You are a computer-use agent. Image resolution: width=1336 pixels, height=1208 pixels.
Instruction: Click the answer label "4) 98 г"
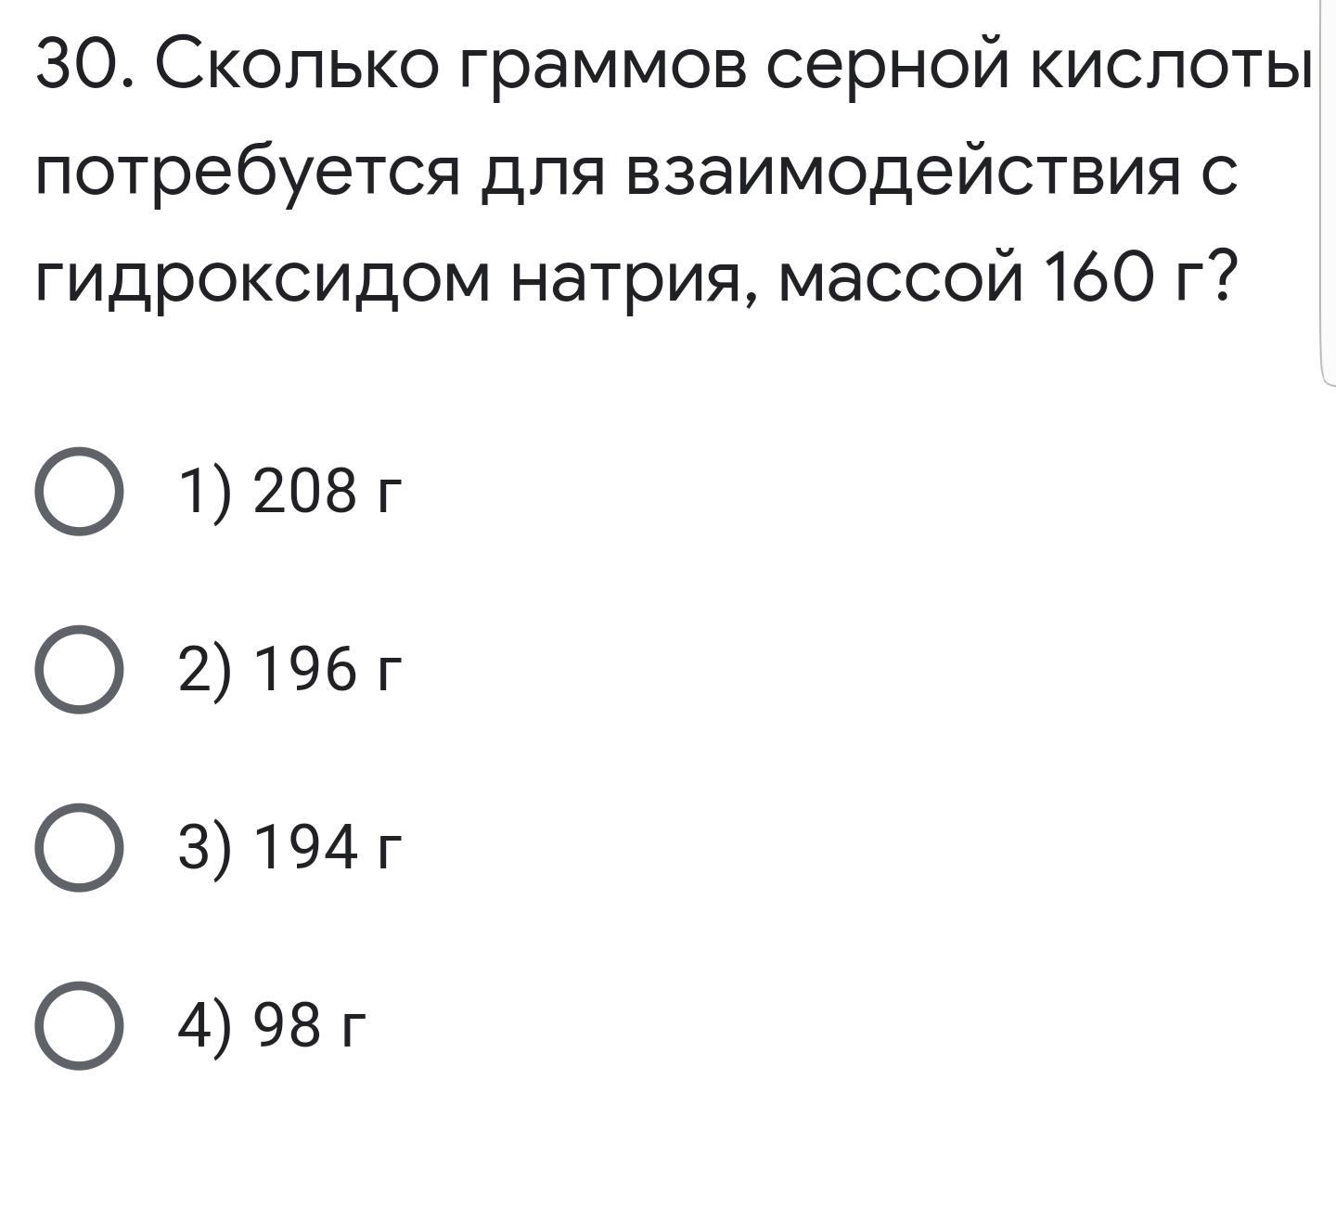(273, 1026)
